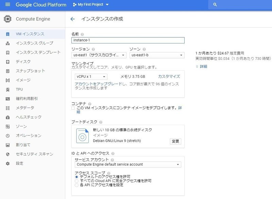
Task: Open the hamburger navigation menu
Action: tap(7, 4)
